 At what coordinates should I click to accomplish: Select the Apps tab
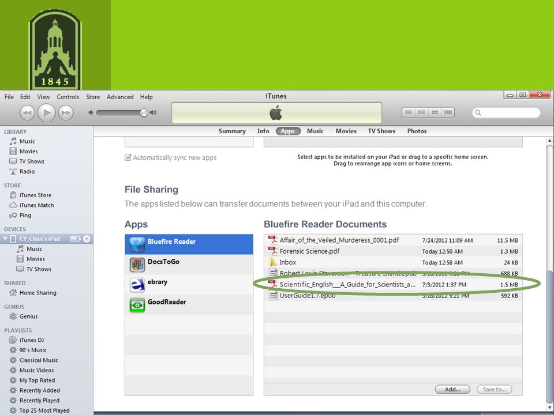coord(287,131)
